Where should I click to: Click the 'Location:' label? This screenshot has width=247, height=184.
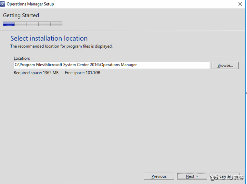tap(22, 58)
